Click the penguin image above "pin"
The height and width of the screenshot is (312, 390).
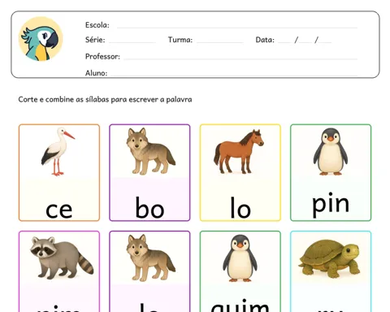(x=331, y=151)
